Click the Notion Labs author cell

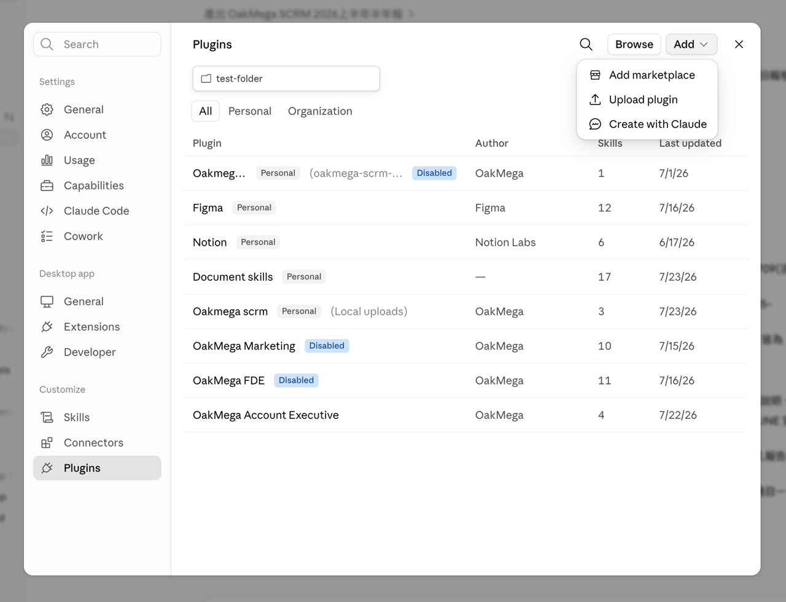click(x=505, y=242)
